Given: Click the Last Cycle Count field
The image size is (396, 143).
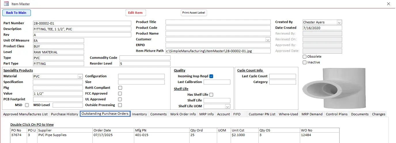Looking at the screenshot, I should [283, 76].
